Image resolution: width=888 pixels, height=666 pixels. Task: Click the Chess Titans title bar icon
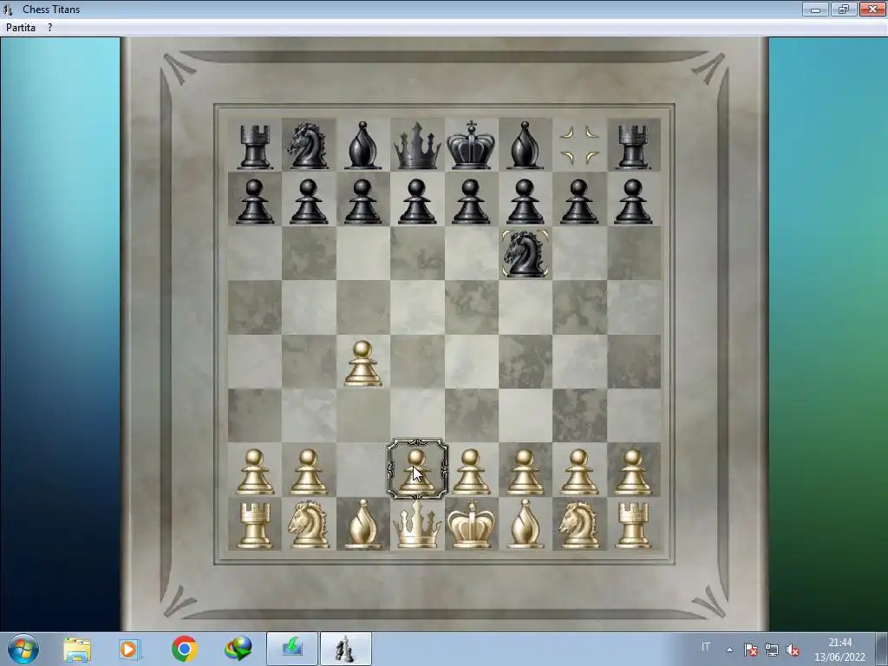coord(8,10)
